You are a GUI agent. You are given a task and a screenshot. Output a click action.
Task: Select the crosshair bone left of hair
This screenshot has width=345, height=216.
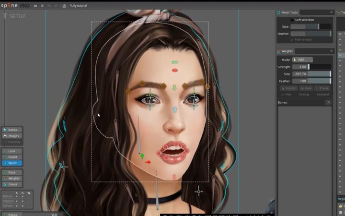(64, 167)
